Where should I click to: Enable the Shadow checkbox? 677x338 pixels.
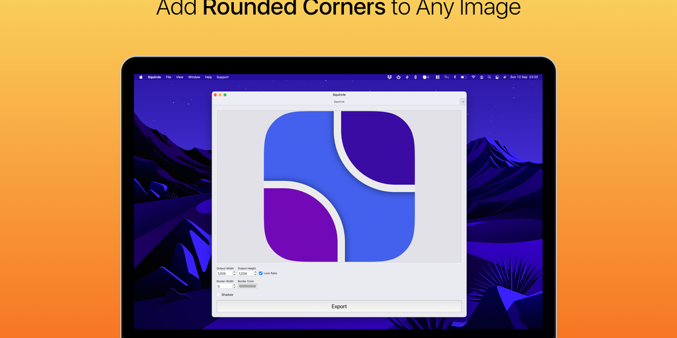point(218,295)
